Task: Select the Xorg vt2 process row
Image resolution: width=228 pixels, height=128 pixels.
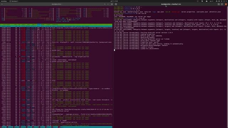Action: click(56, 42)
